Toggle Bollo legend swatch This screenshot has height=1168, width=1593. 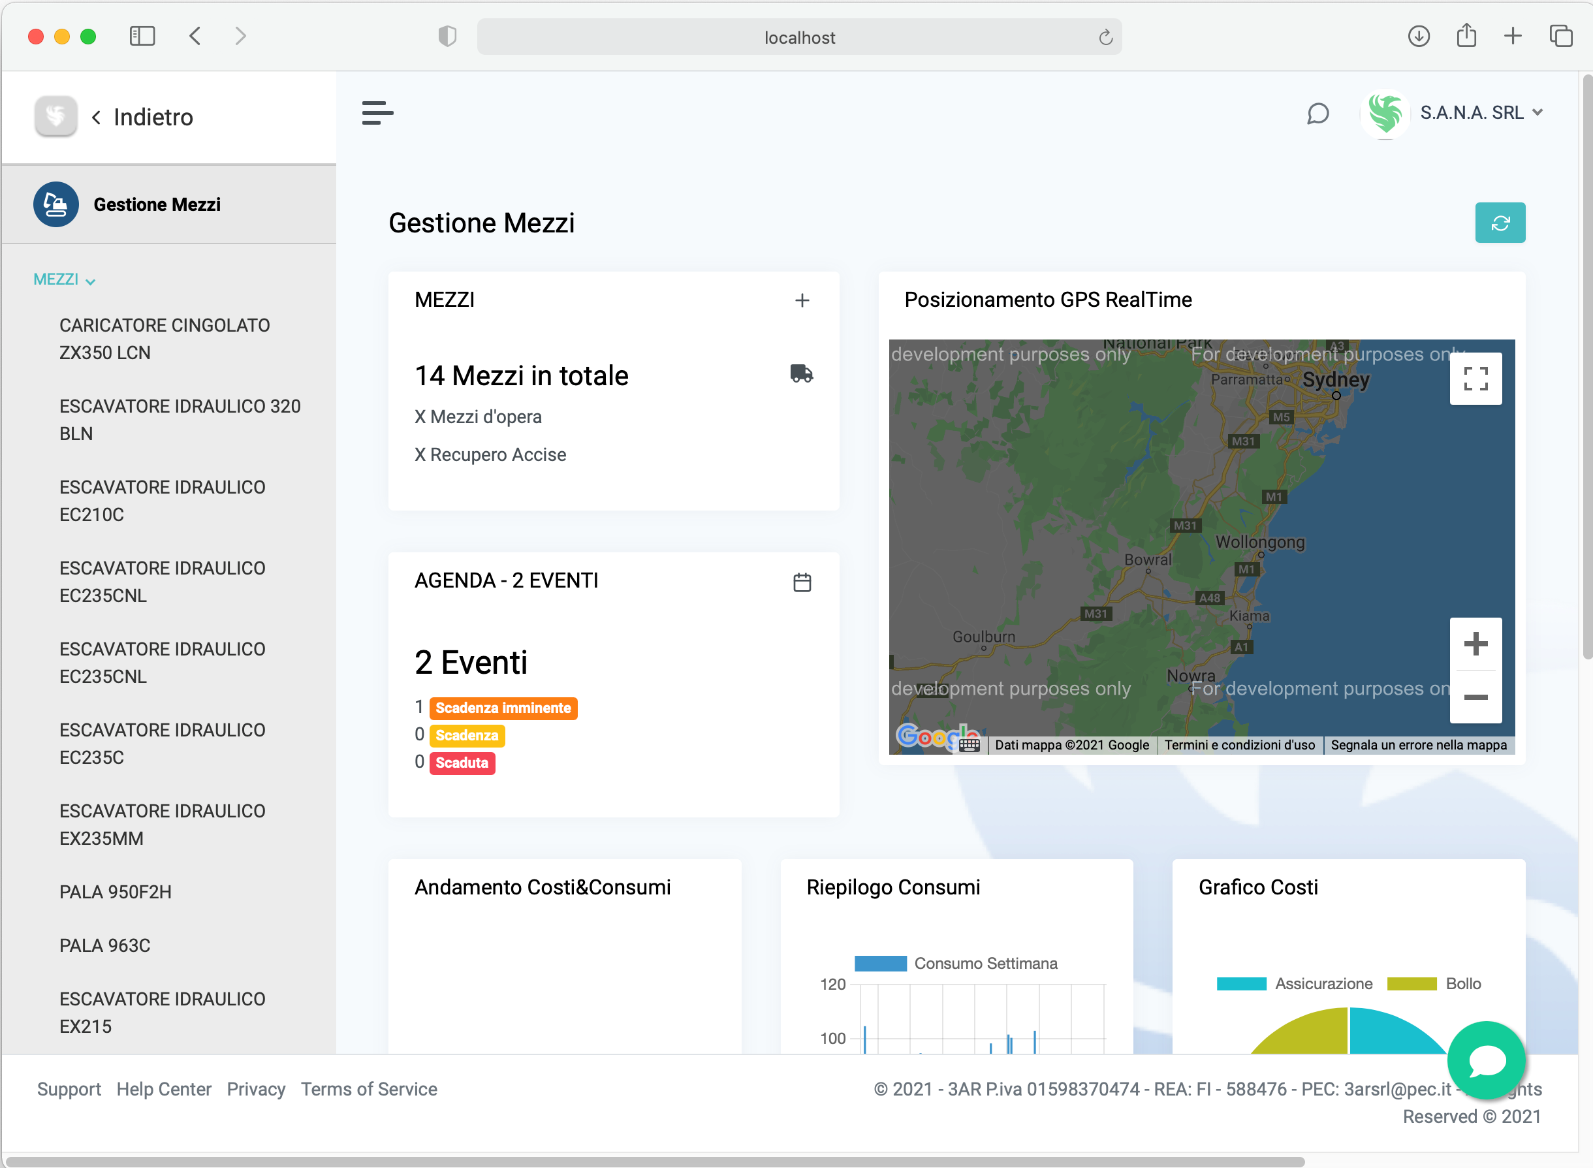click(1412, 984)
